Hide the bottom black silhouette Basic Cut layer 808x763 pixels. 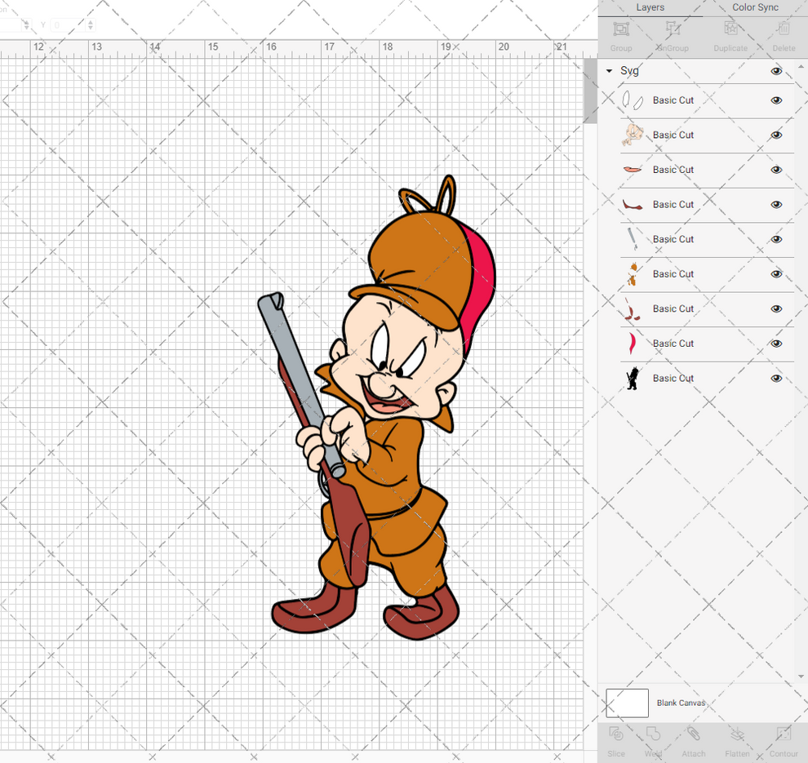[x=776, y=378]
